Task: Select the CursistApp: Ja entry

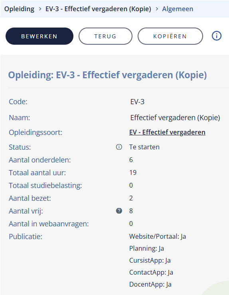Action: 150,260
